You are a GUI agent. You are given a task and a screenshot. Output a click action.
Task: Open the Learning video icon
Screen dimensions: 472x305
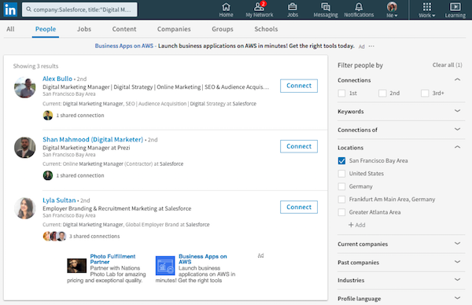(x=455, y=10)
